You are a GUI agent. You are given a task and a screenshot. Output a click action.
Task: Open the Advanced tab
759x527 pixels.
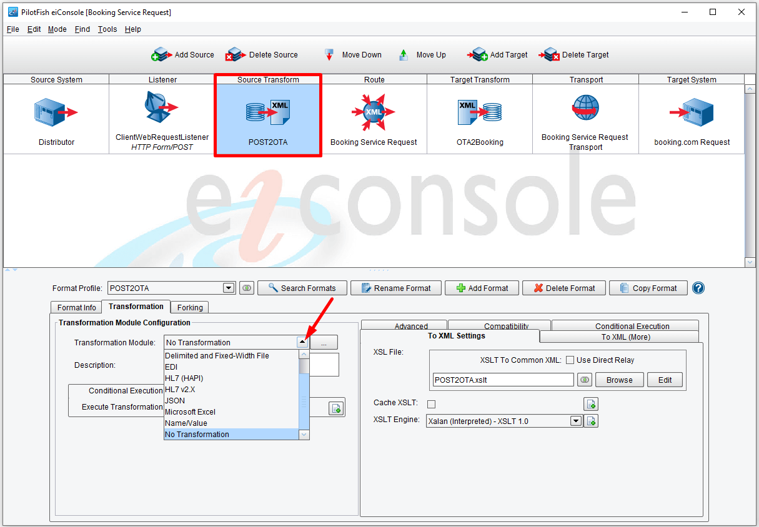click(405, 325)
